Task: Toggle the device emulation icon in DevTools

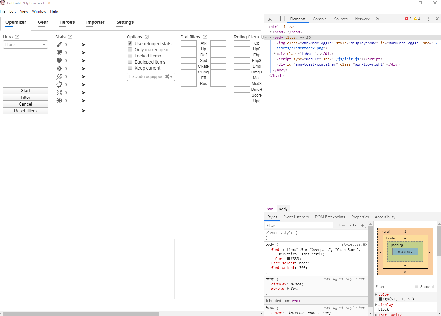Action: (278, 19)
